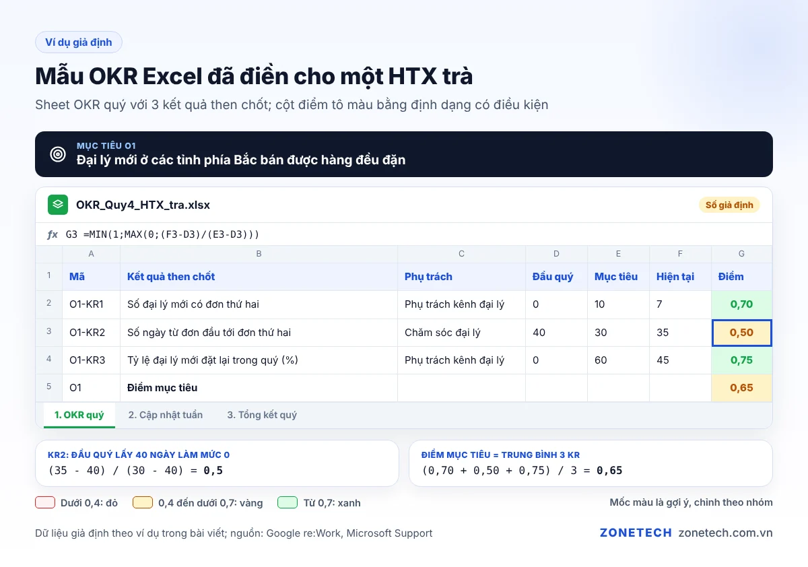The width and height of the screenshot is (808, 567).
Task: Select cell 'O1-KR2'
Action: (91, 333)
